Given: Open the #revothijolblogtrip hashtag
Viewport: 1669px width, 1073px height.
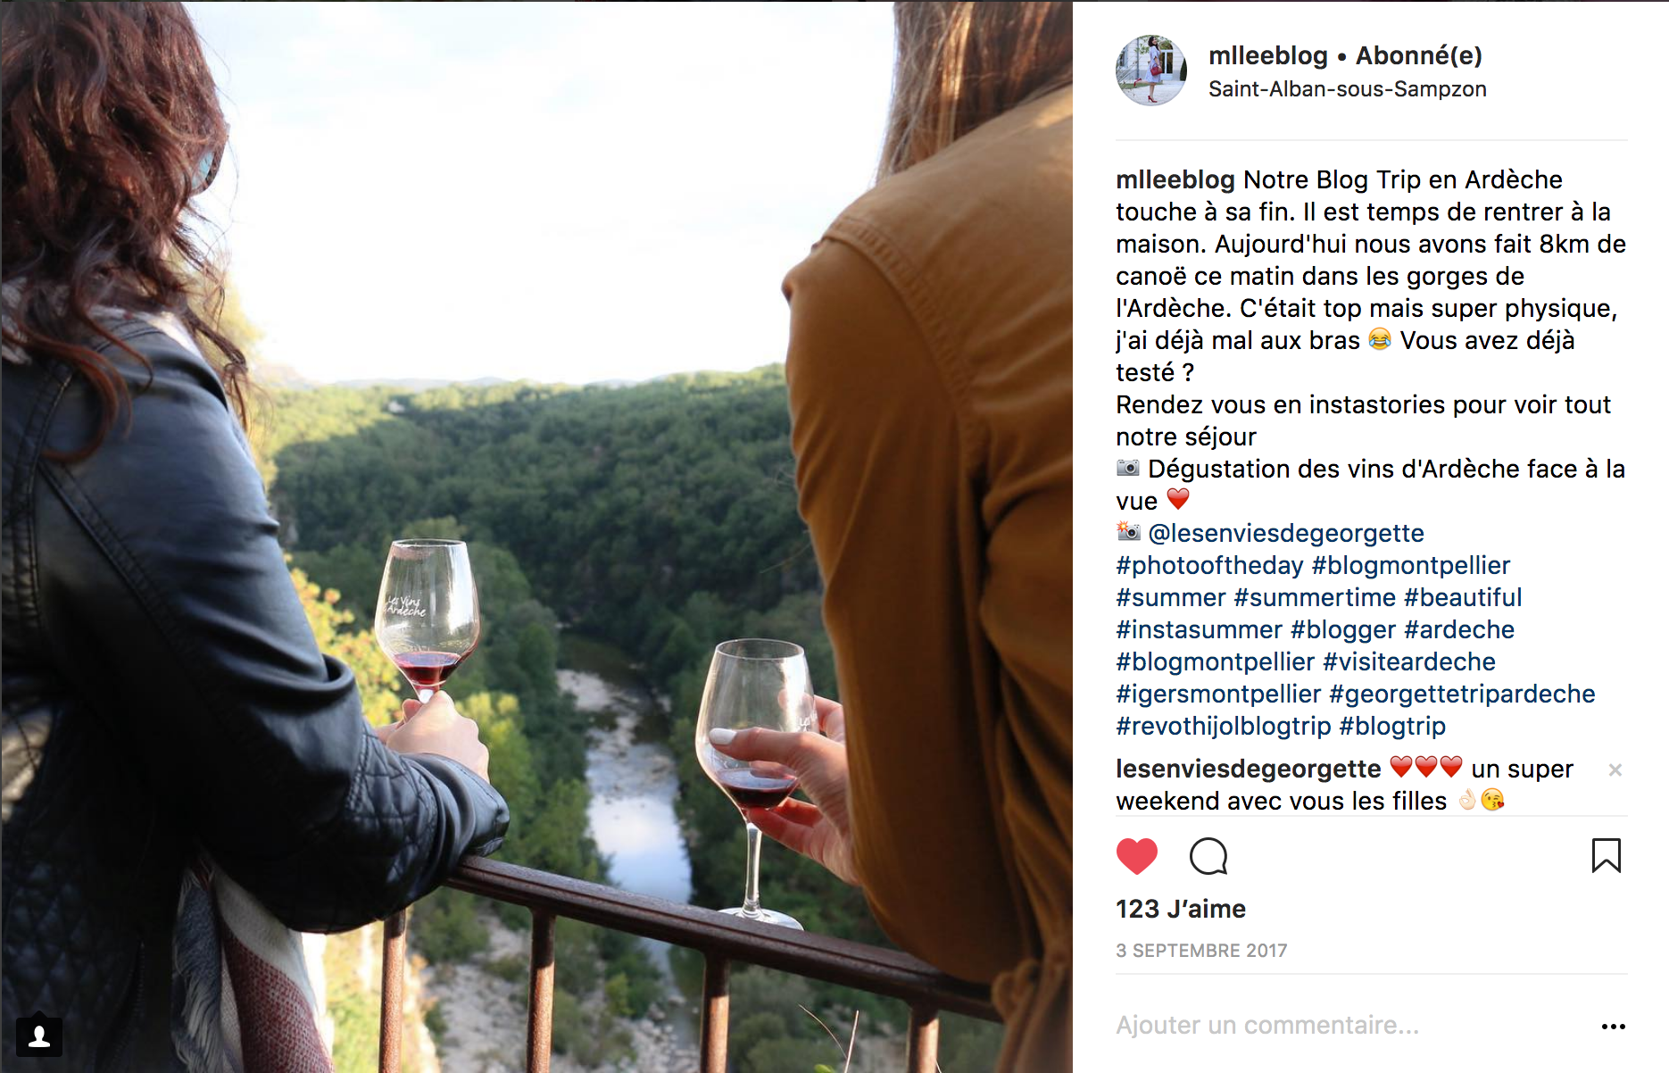Looking at the screenshot, I should click(x=1223, y=726).
